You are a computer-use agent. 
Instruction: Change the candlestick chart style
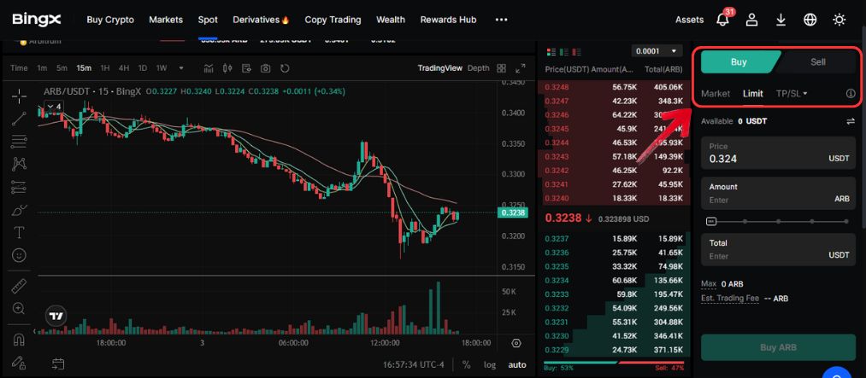(x=227, y=68)
